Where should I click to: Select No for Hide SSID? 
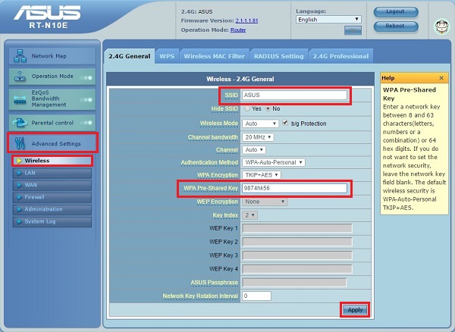(x=268, y=108)
